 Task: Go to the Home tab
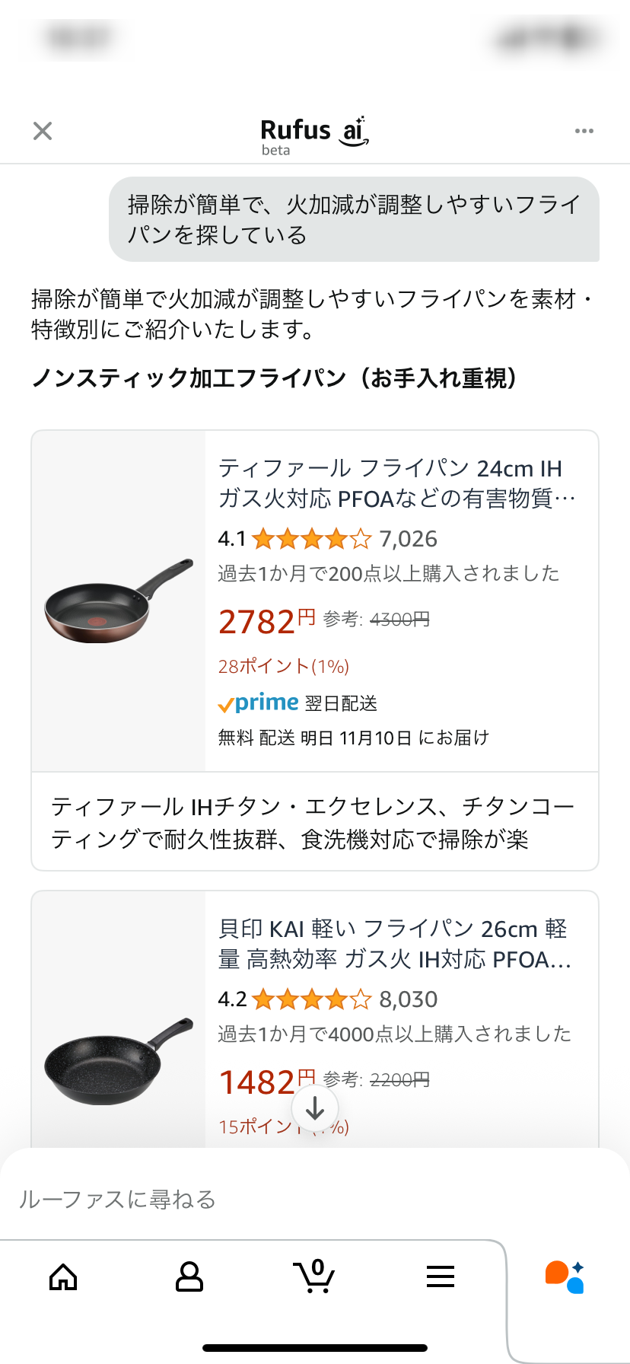(x=63, y=1276)
